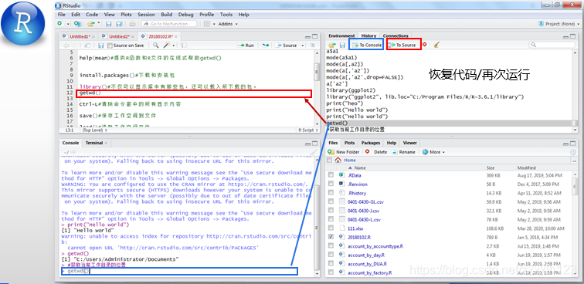Expand the new file dropdown arrow
The image size is (584, 284).
(x=68, y=24)
